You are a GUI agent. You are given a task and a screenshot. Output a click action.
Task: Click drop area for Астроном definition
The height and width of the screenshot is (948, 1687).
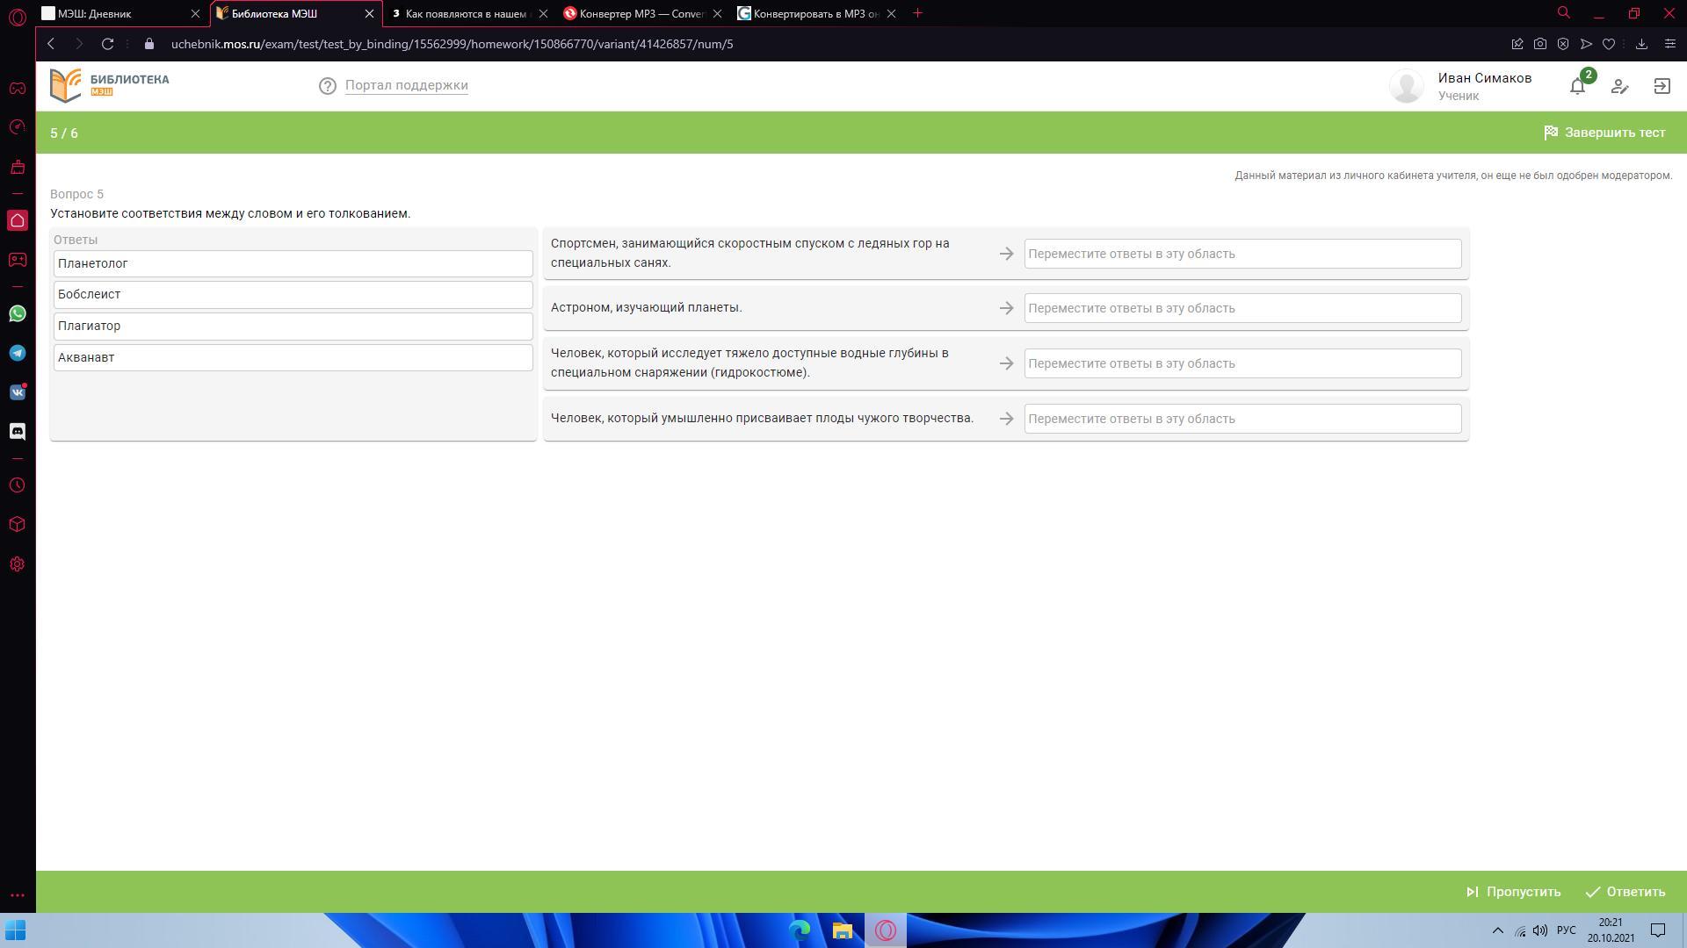pyautogui.click(x=1242, y=308)
